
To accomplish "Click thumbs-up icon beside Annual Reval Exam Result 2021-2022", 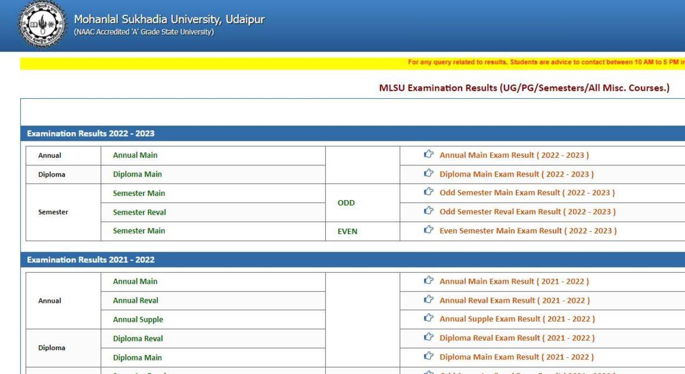I will [429, 300].
